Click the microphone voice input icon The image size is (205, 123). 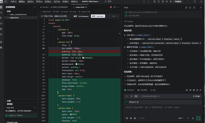pyautogui.click(x=193, y=118)
